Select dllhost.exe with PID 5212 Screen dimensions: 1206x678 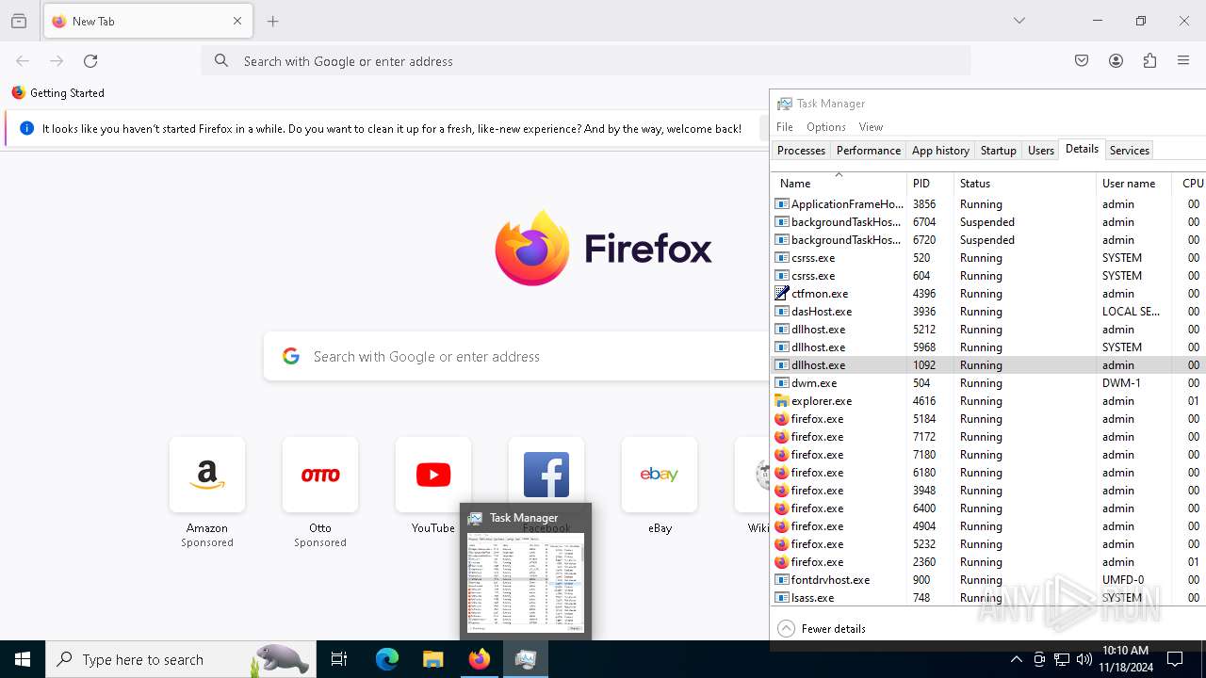[x=988, y=329]
